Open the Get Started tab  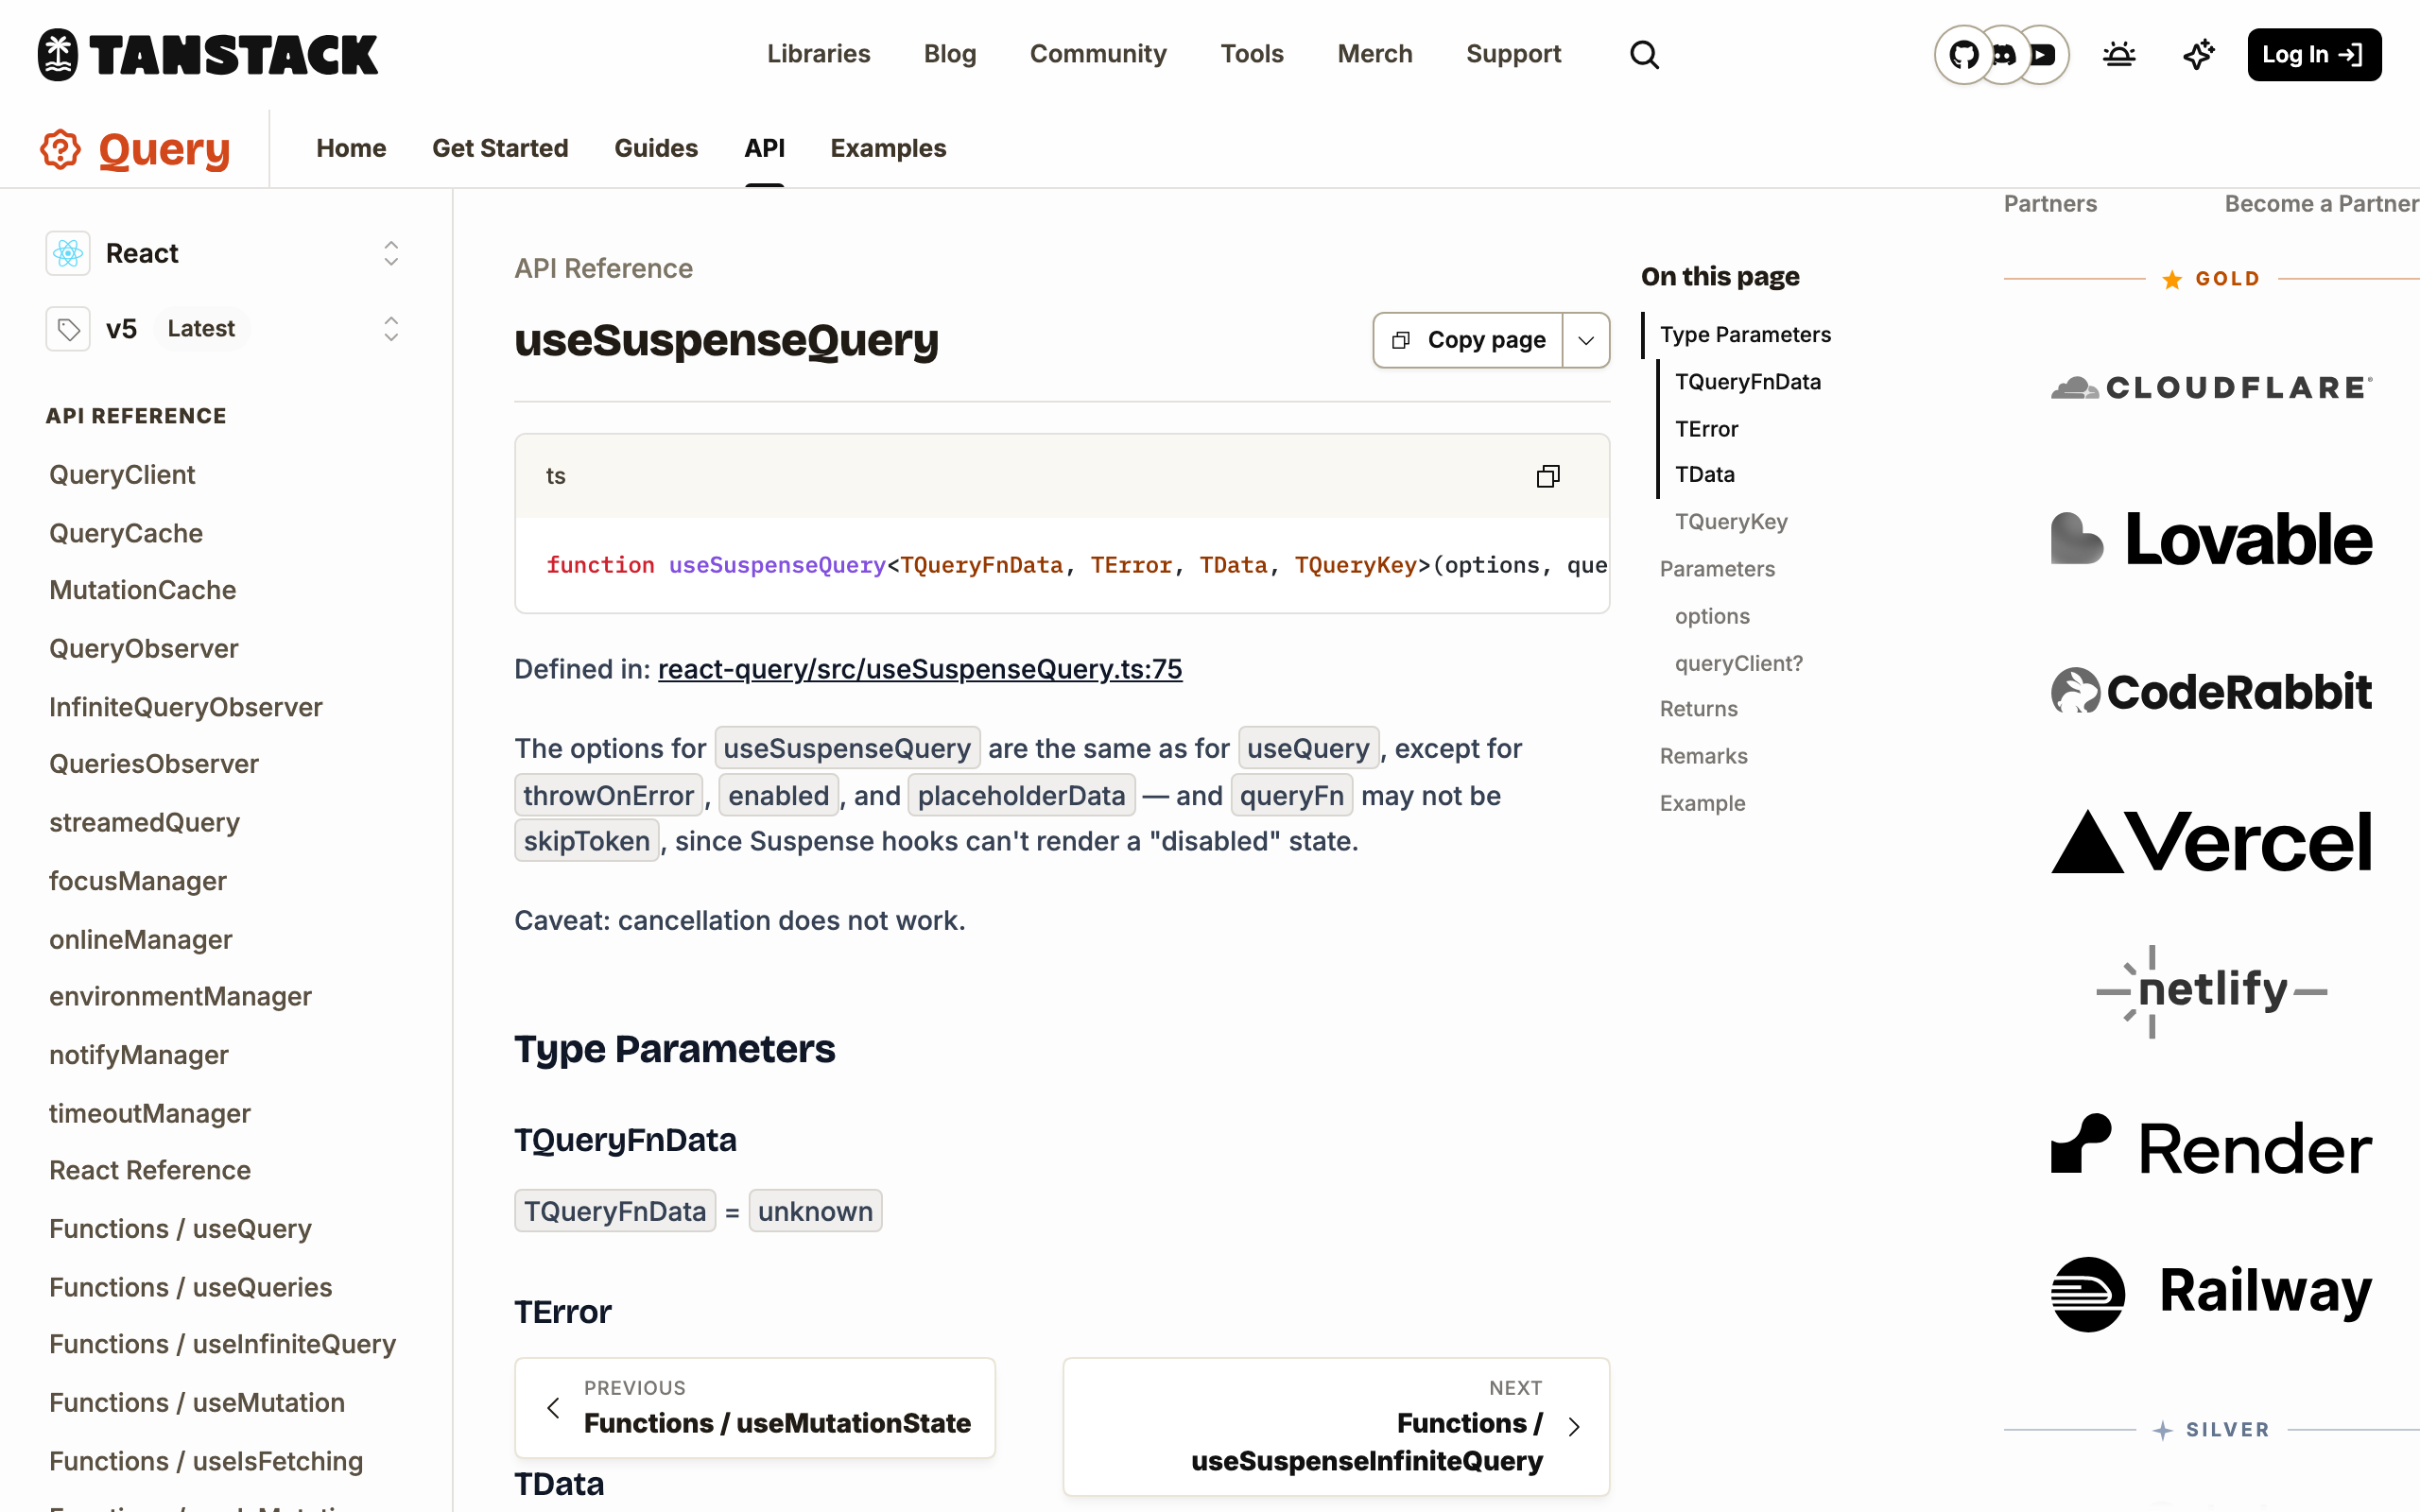click(500, 148)
